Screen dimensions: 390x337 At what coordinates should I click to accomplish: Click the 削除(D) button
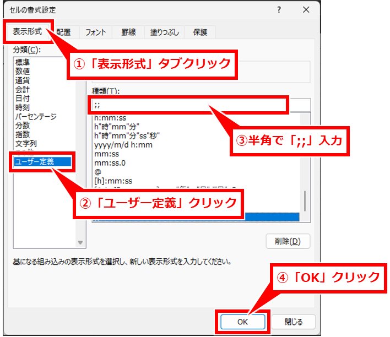pos(288,241)
